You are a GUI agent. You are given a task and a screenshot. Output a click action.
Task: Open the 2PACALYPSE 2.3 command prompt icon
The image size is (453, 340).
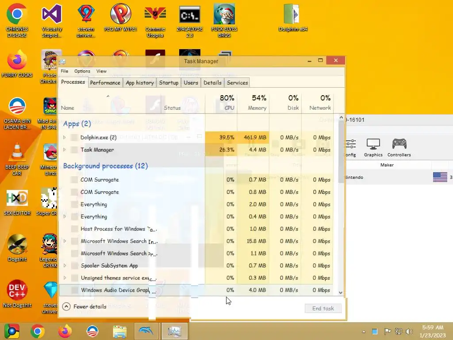pyautogui.click(x=189, y=20)
